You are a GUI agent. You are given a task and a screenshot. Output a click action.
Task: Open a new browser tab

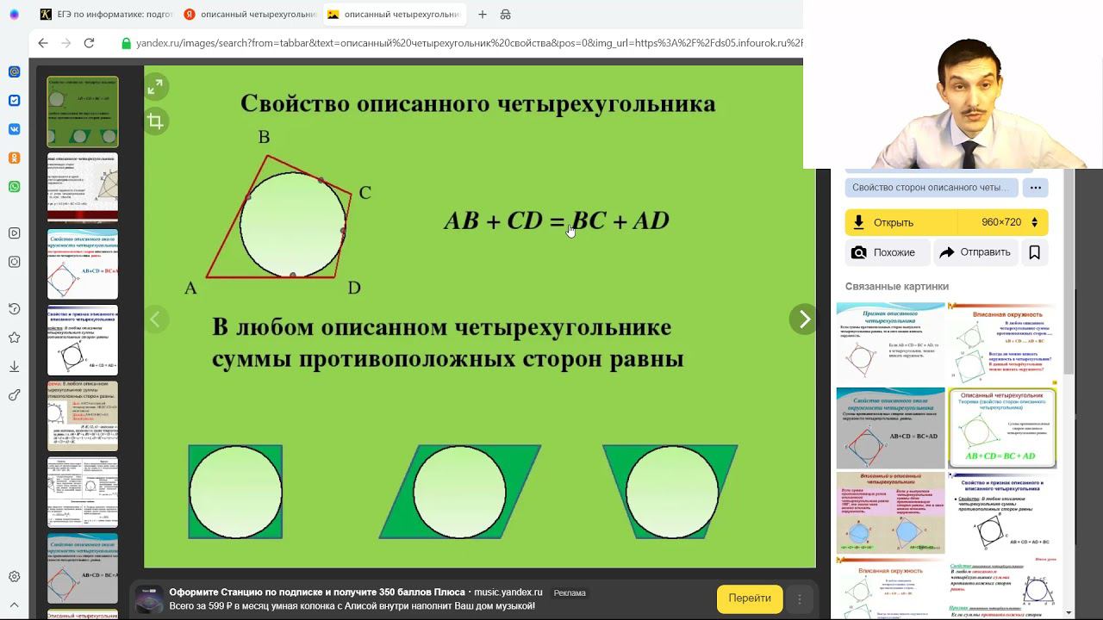pyautogui.click(x=483, y=15)
